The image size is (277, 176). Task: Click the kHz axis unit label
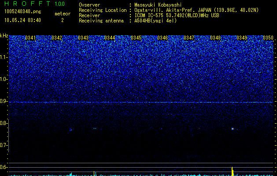tap(4, 36)
